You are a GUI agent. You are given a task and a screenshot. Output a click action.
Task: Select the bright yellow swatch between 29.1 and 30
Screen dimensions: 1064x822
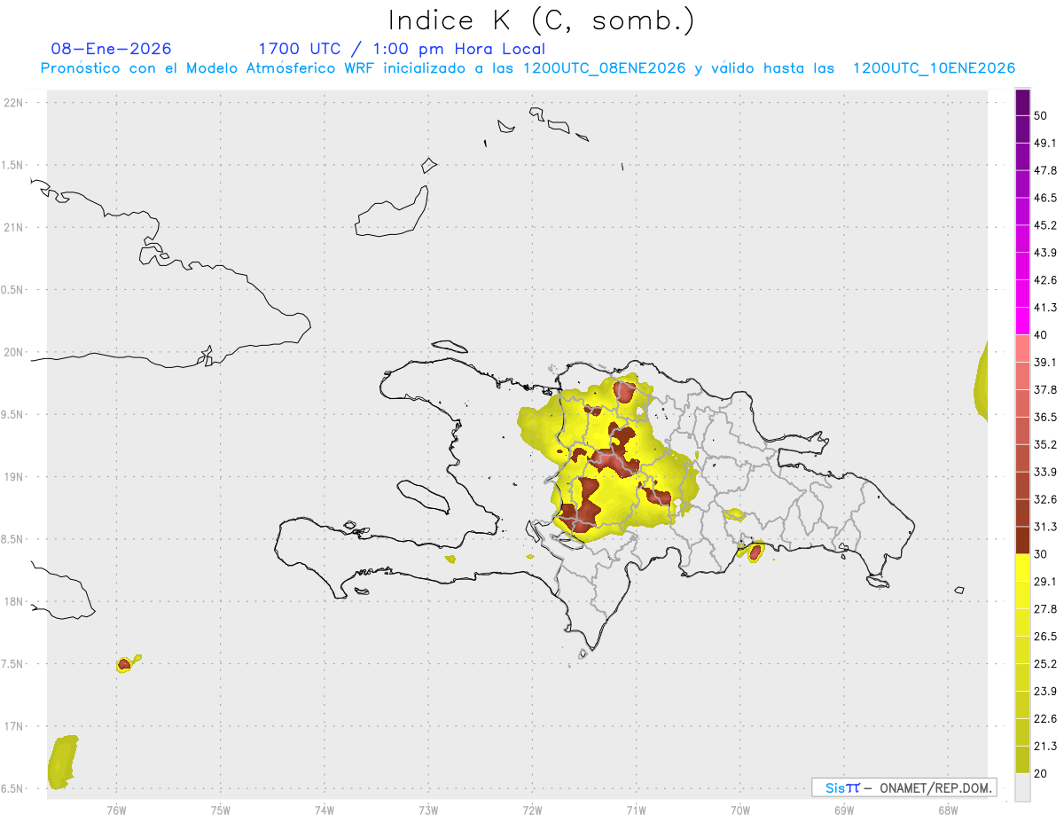[1022, 568]
